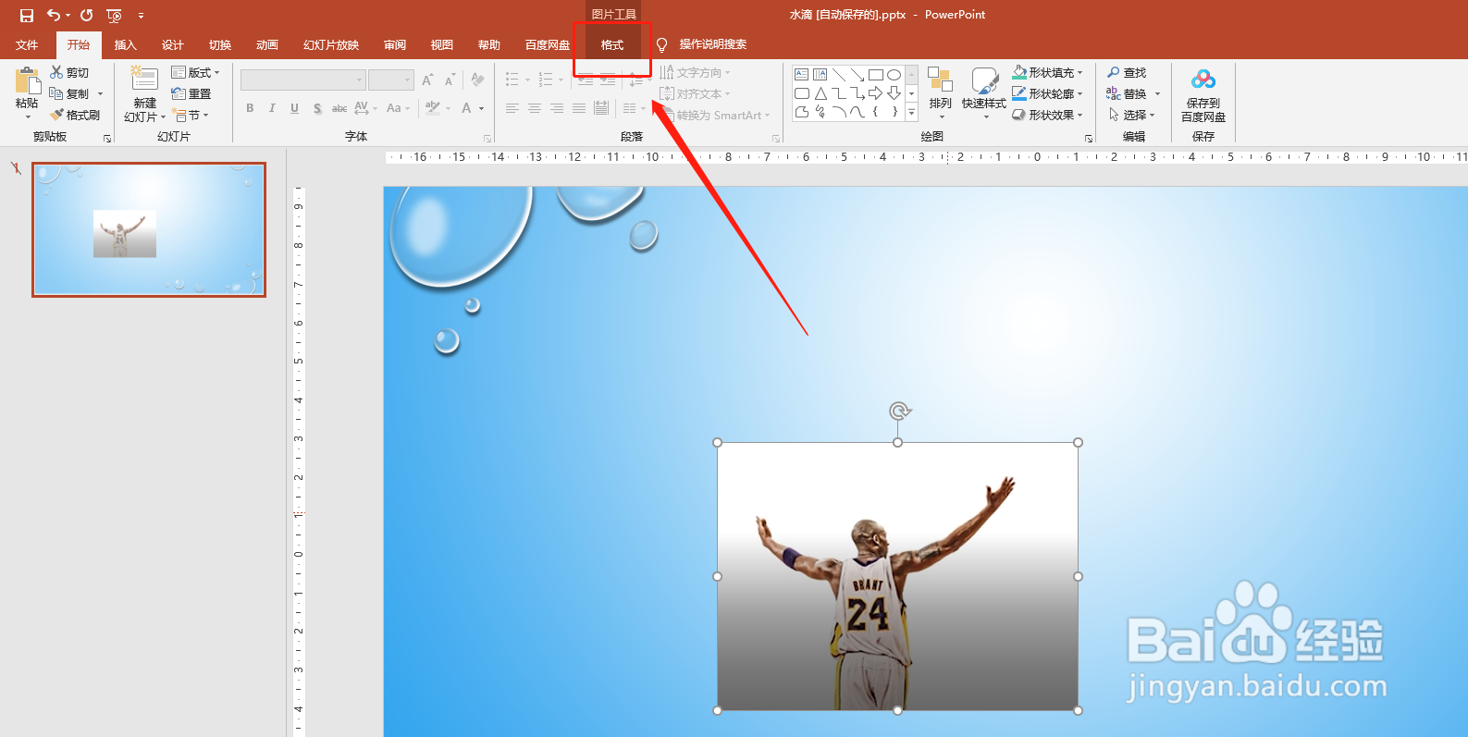
Task: Open the 幻灯片放映 (Slide Show) tab
Action: (330, 44)
